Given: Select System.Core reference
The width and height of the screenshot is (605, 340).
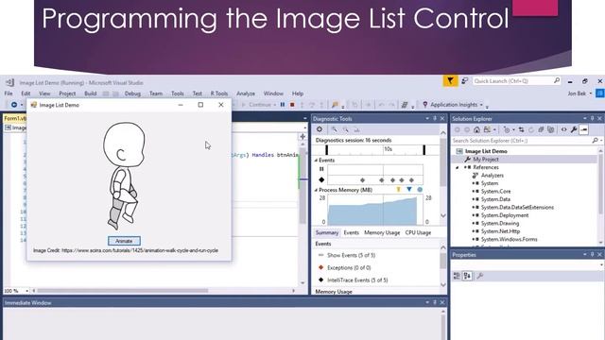Looking at the screenshot, I should click(x=495, y=191).
